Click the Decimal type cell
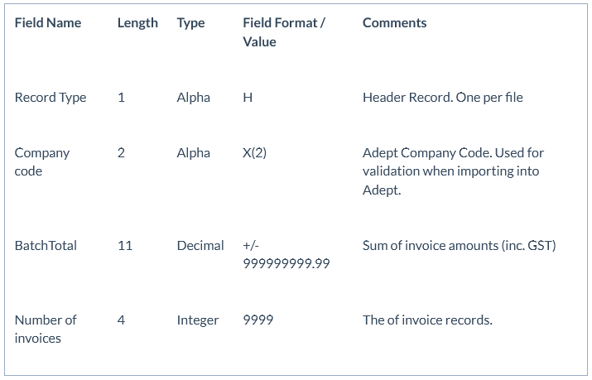 click(200, 246)
